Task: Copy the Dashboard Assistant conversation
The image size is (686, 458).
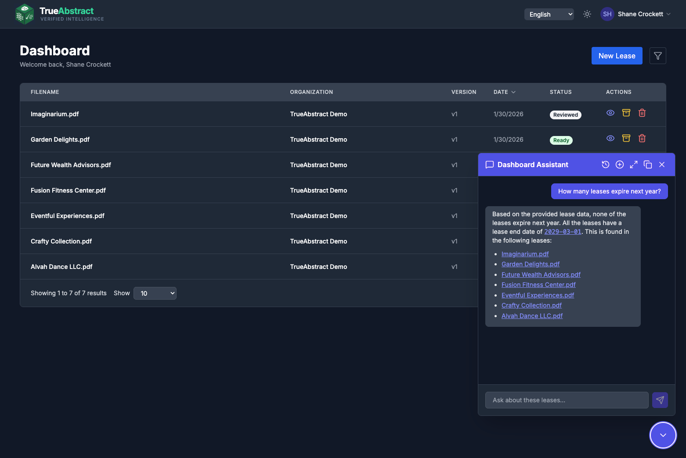Action: point(648,165)
